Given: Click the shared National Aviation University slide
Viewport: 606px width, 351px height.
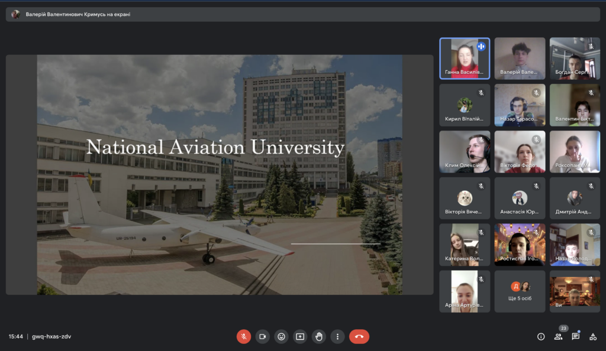Looking at the screenshot, I should coord(220,175).
